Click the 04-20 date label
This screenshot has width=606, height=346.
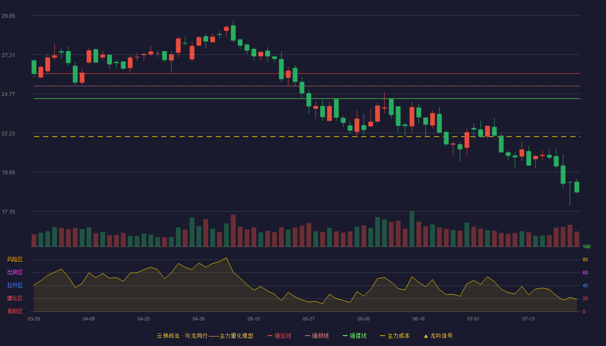click(144, 319)
